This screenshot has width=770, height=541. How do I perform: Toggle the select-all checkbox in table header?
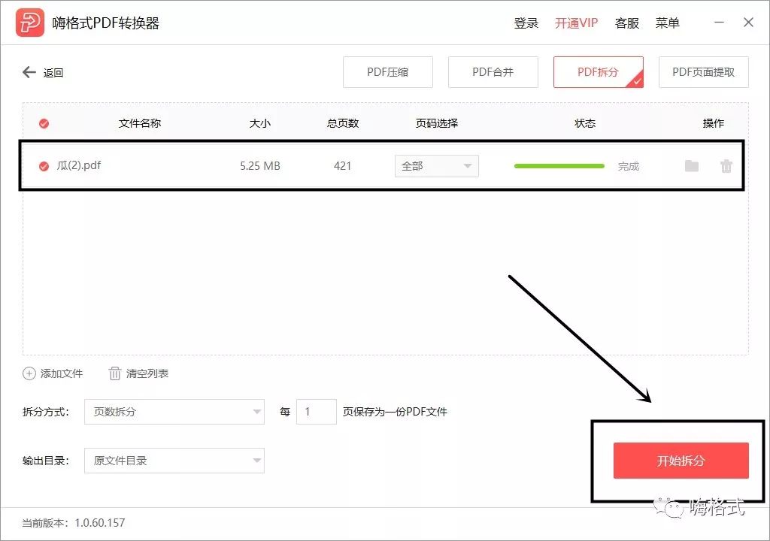click(x=44, y=122)
